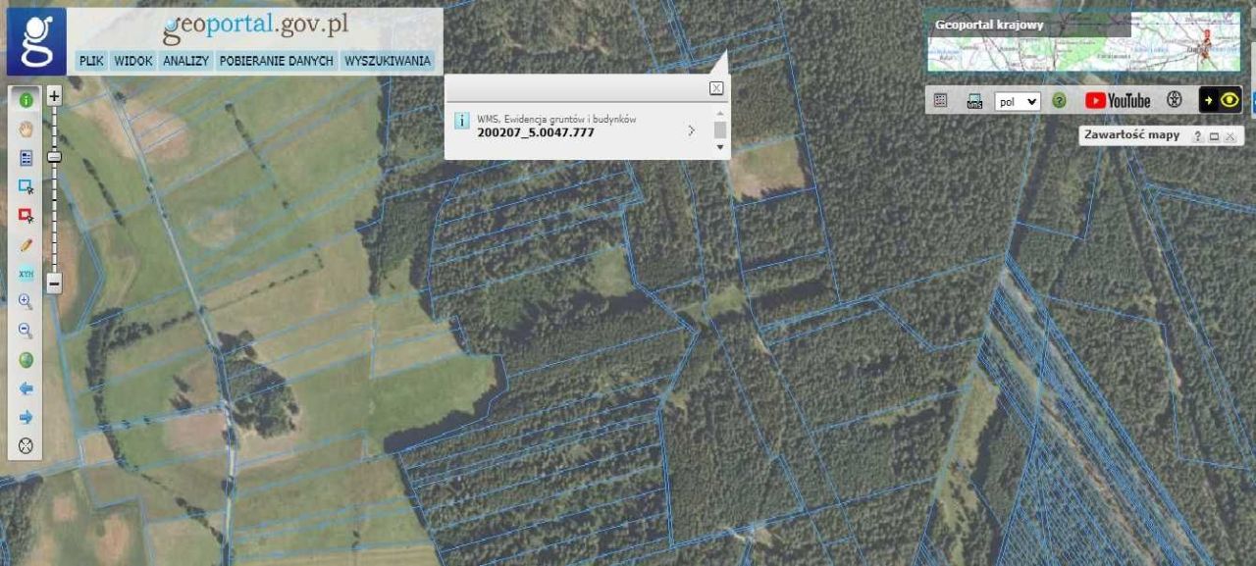This screenshot has width=1256, height=566.
Task: Click the blue geoportal g logo
Action: coord(36,41)
